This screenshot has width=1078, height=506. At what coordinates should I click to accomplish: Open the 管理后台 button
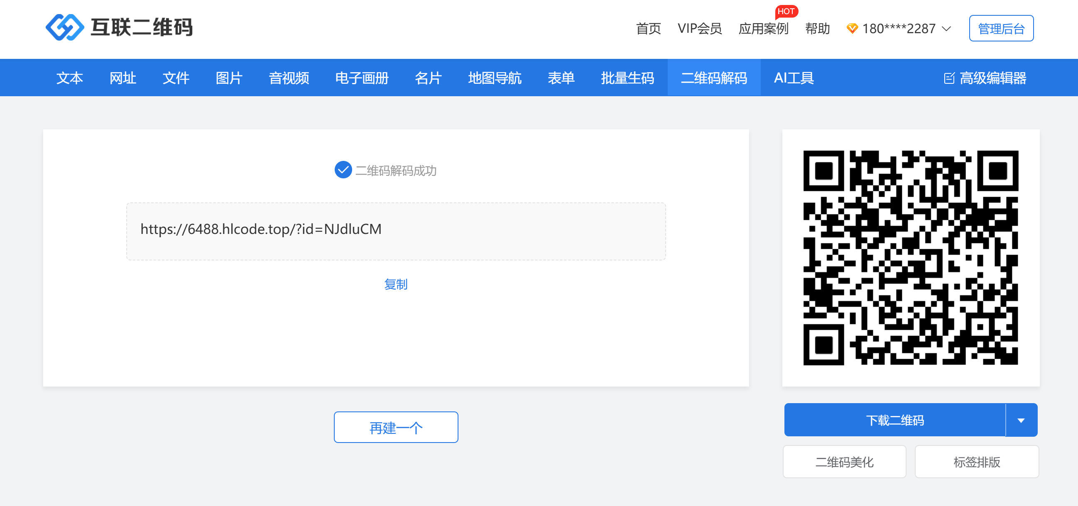(1001, 29)
